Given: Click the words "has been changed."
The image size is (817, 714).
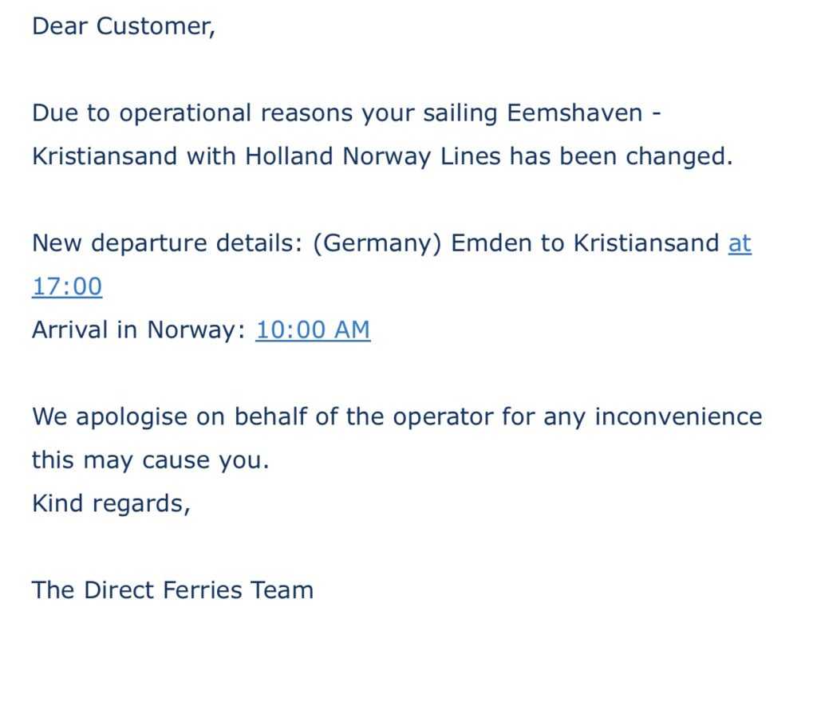Looking at the screenshot, I should click(x=621, y=156).
